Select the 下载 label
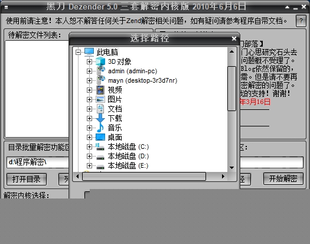This screenshot has height=244, width=310. [x=115, y=118]
